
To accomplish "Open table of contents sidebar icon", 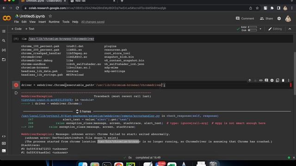I will pyautogui.click(x=4, y=31).
